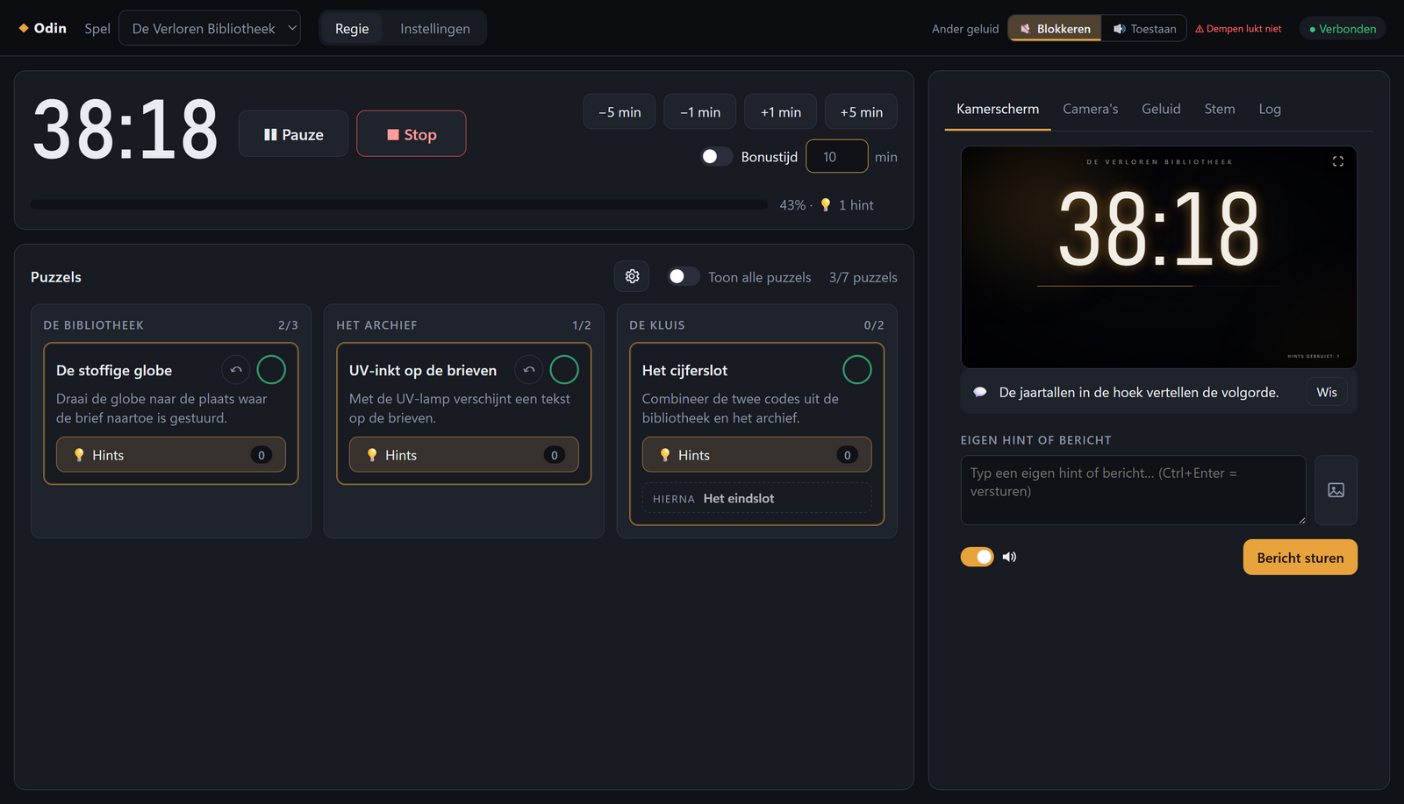The image size is (1404, 804).
Task: Clear the displayed hint with Wis
Action: [1327, 392]
